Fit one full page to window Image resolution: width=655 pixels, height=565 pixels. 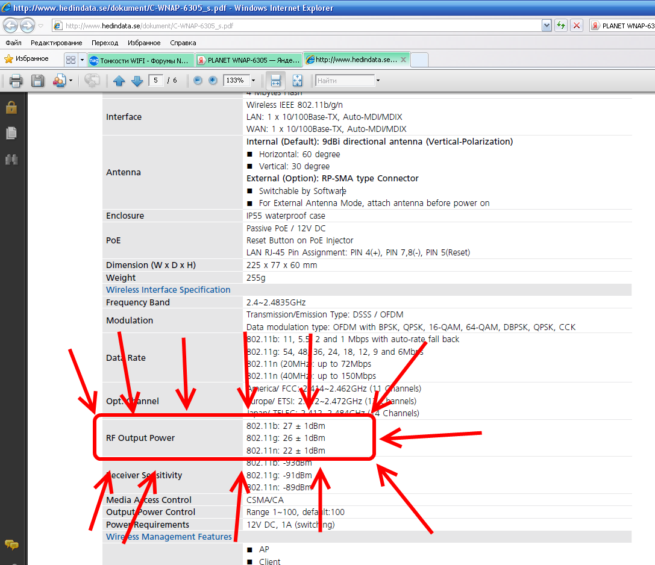pos(298,80)
